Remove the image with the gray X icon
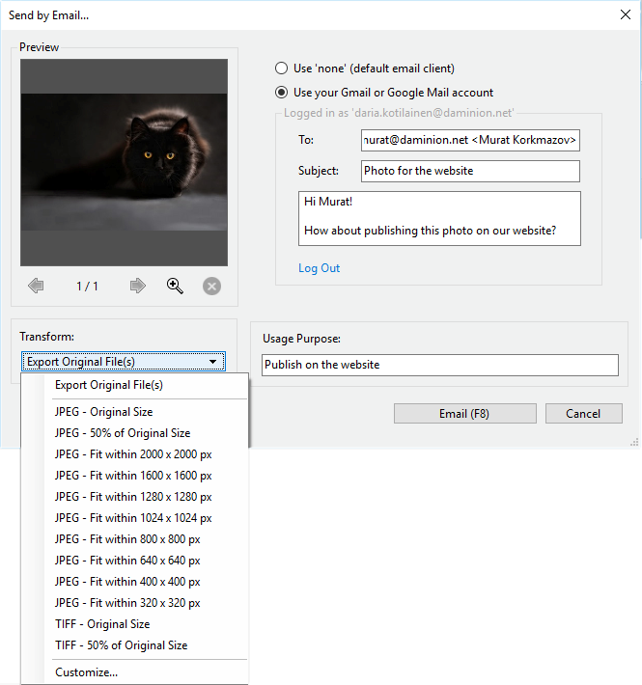The image size is (642, 685). (211, 287)
